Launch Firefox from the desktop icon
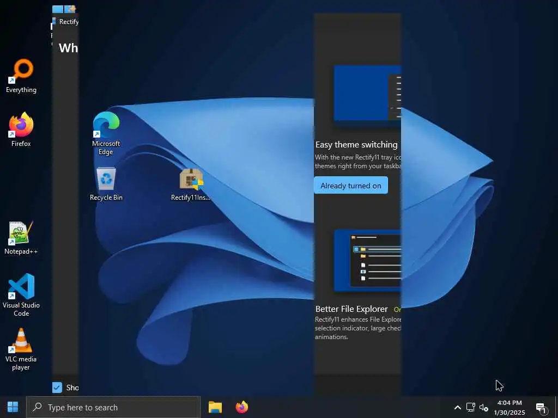558x418 pixels. [x=21, y=130]
